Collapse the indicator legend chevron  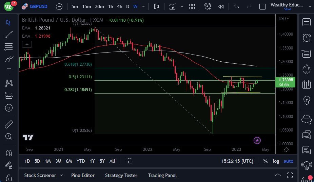tap(27, 44)
